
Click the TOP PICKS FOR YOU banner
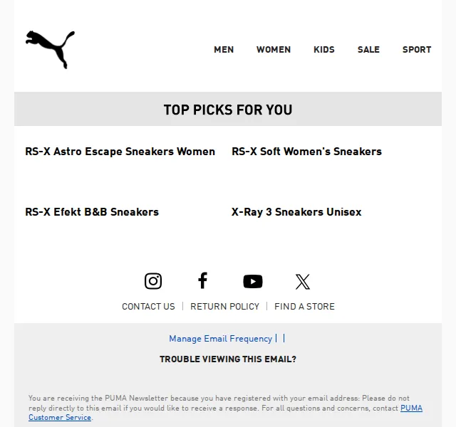click(228, 109)
